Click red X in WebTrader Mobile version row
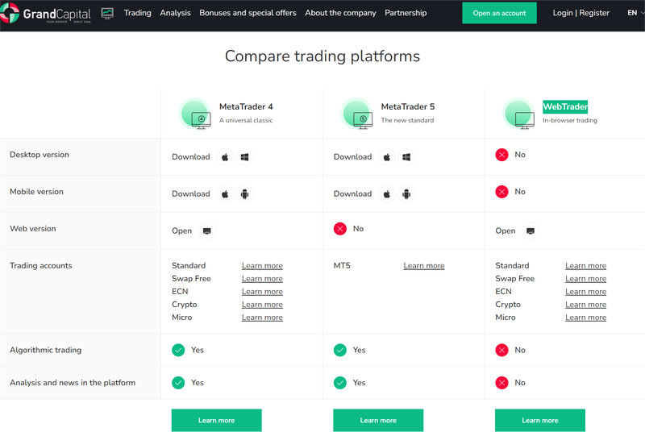This screenshot has height=432, width=645. [x=501, y=192]
